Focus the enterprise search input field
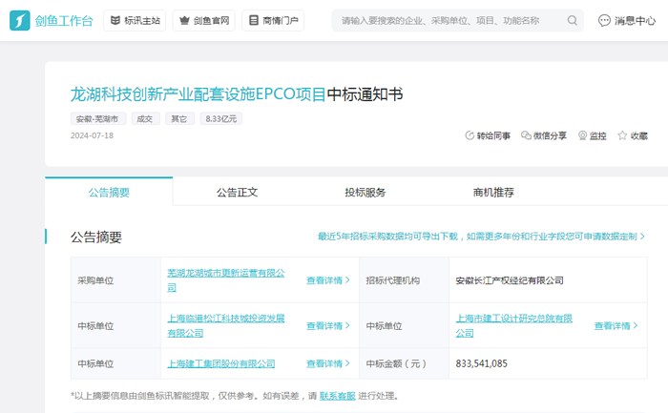 click(449, 20)
